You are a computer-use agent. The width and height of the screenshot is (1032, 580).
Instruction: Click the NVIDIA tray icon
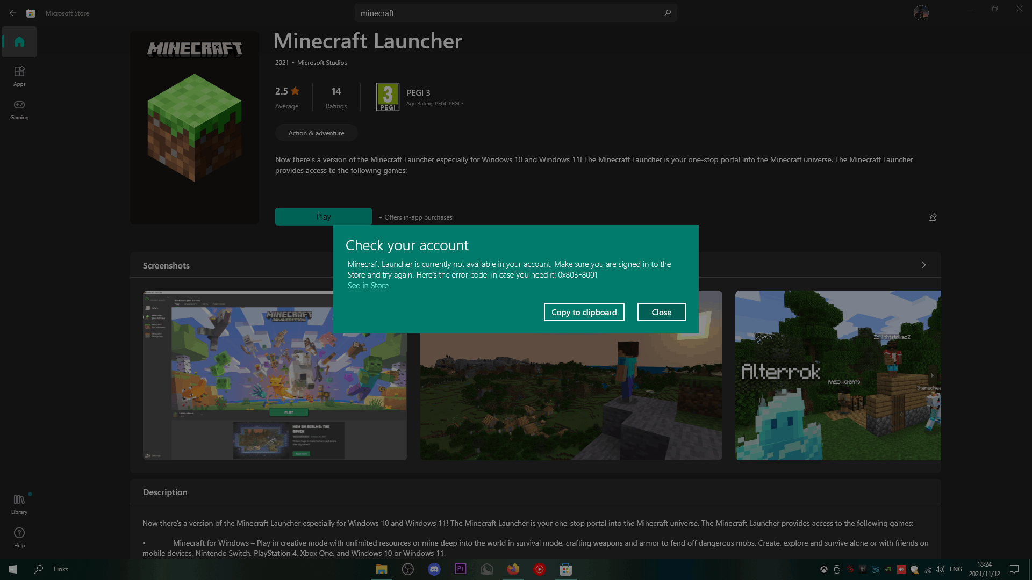click(888, 569)
